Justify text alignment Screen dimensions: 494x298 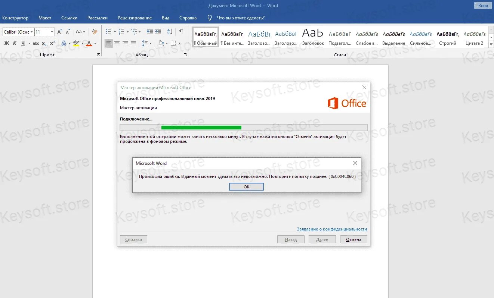pyautogui.click(x=133, y=43)
